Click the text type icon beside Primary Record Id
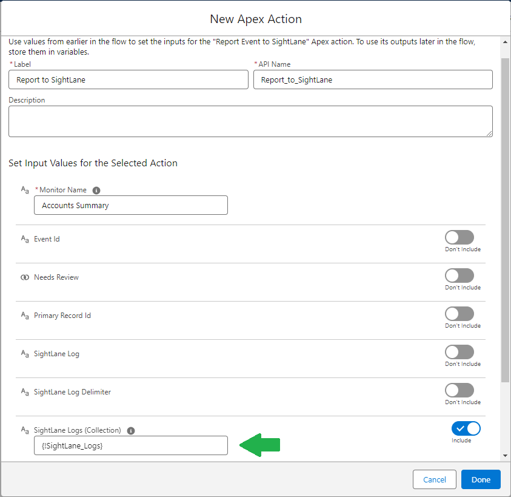This screenshot has width=511, height=497. tap(25, 316)
